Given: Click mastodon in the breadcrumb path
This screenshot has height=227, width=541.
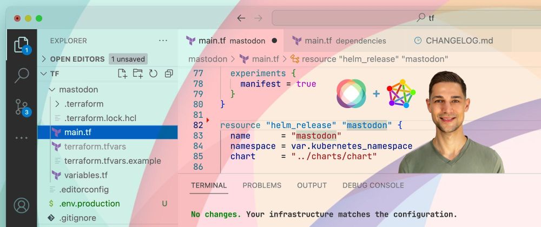Looking at the screenshot, I should point(208,59).
